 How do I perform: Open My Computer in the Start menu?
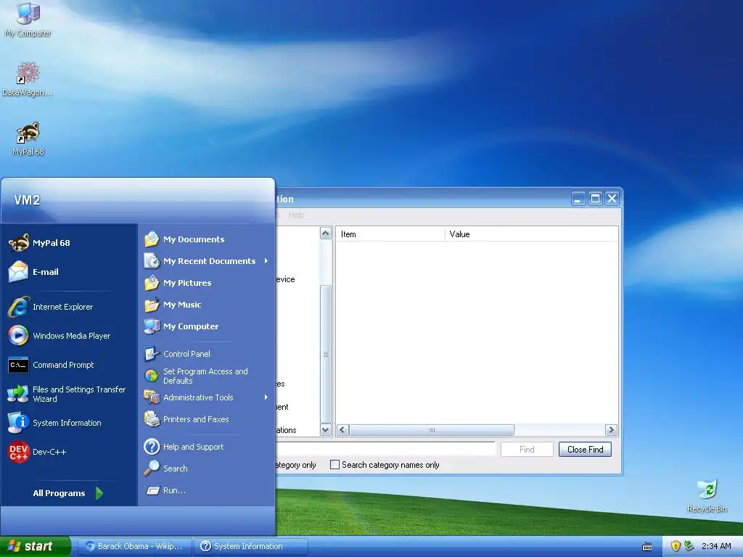click(x=206, y=326)
